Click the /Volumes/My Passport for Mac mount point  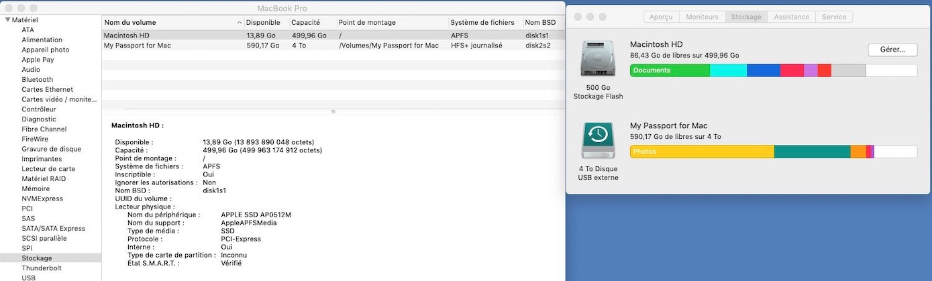point(389,46)
